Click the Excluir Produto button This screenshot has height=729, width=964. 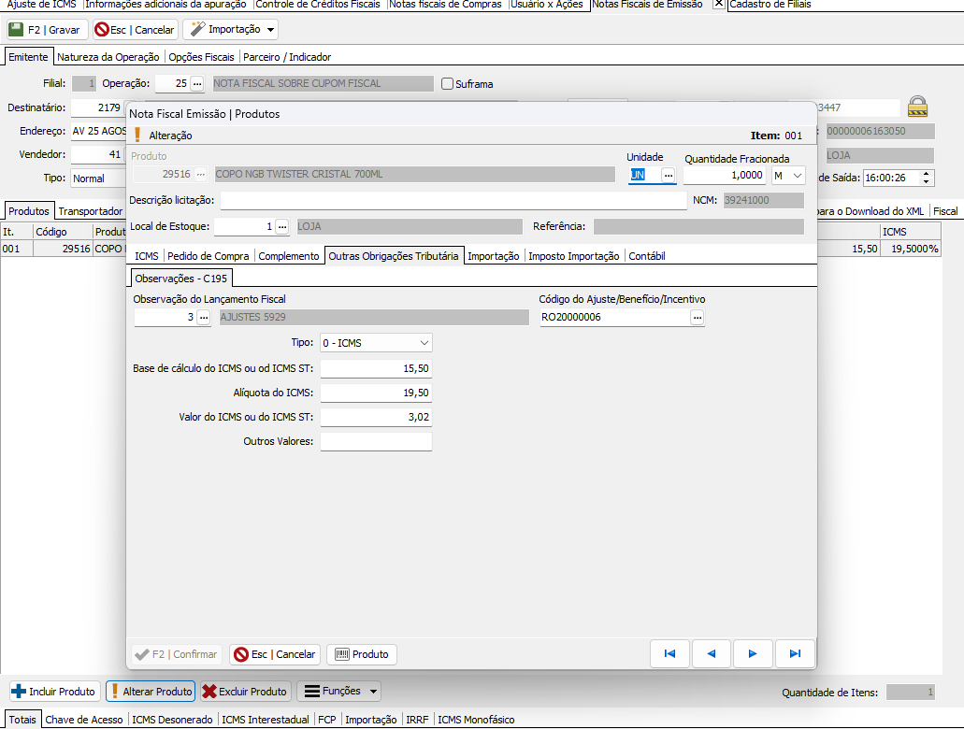tap(244, 692)
